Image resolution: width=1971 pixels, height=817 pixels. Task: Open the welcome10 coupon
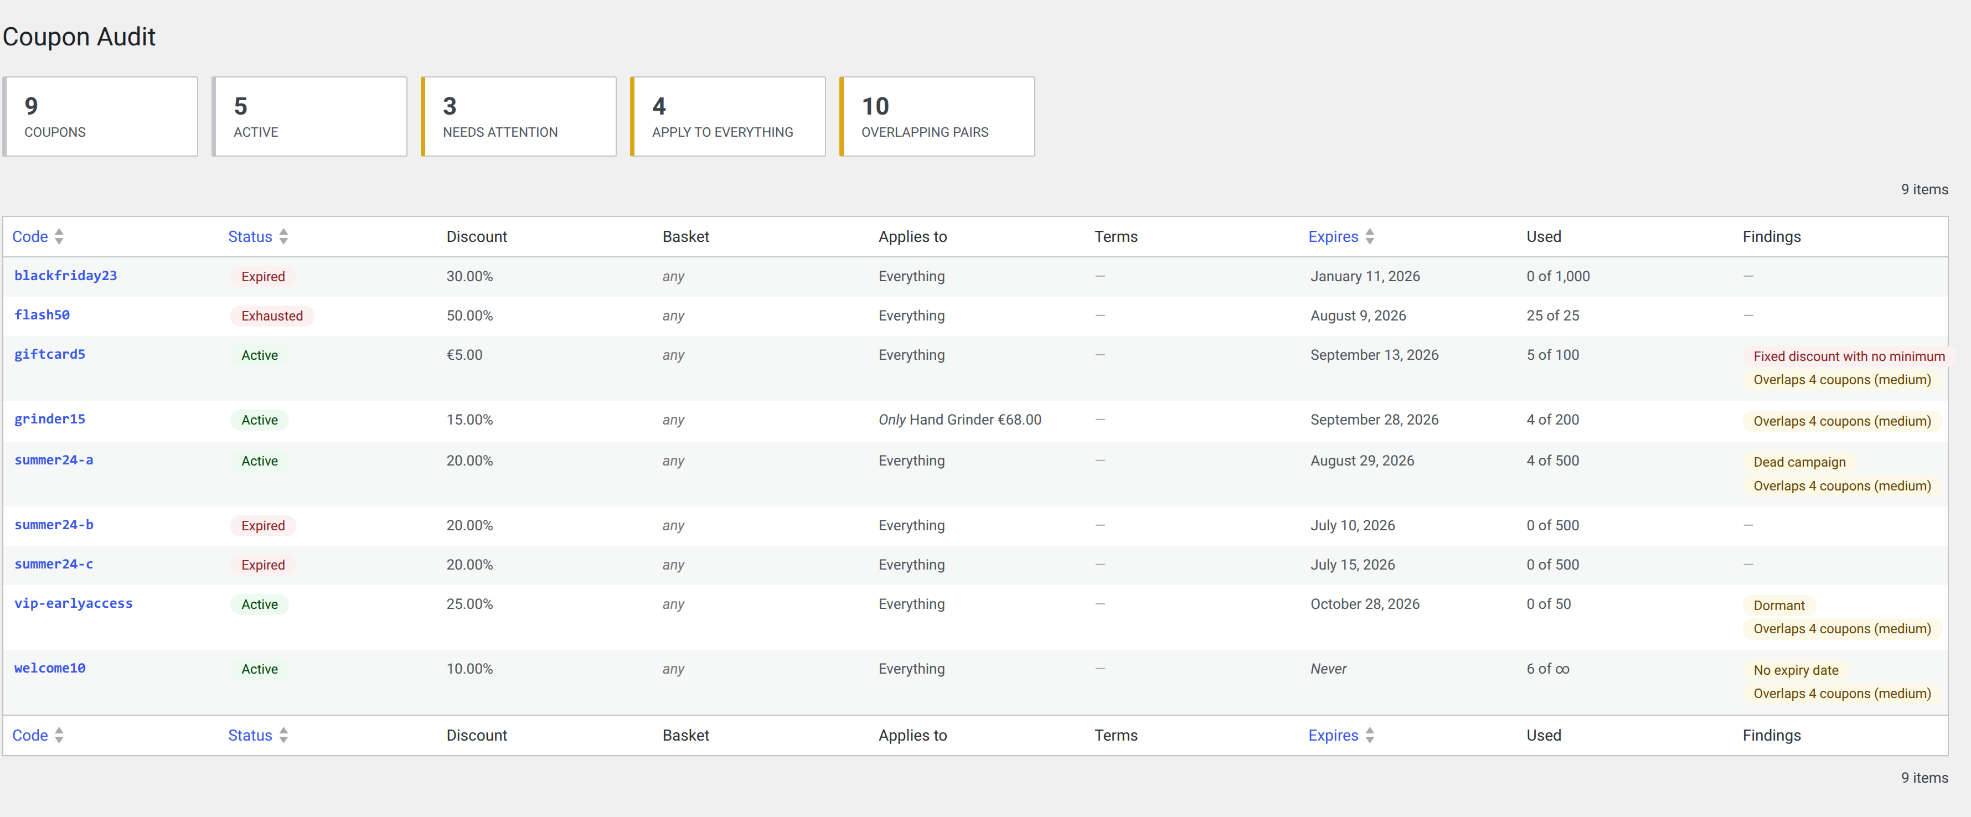50,668
